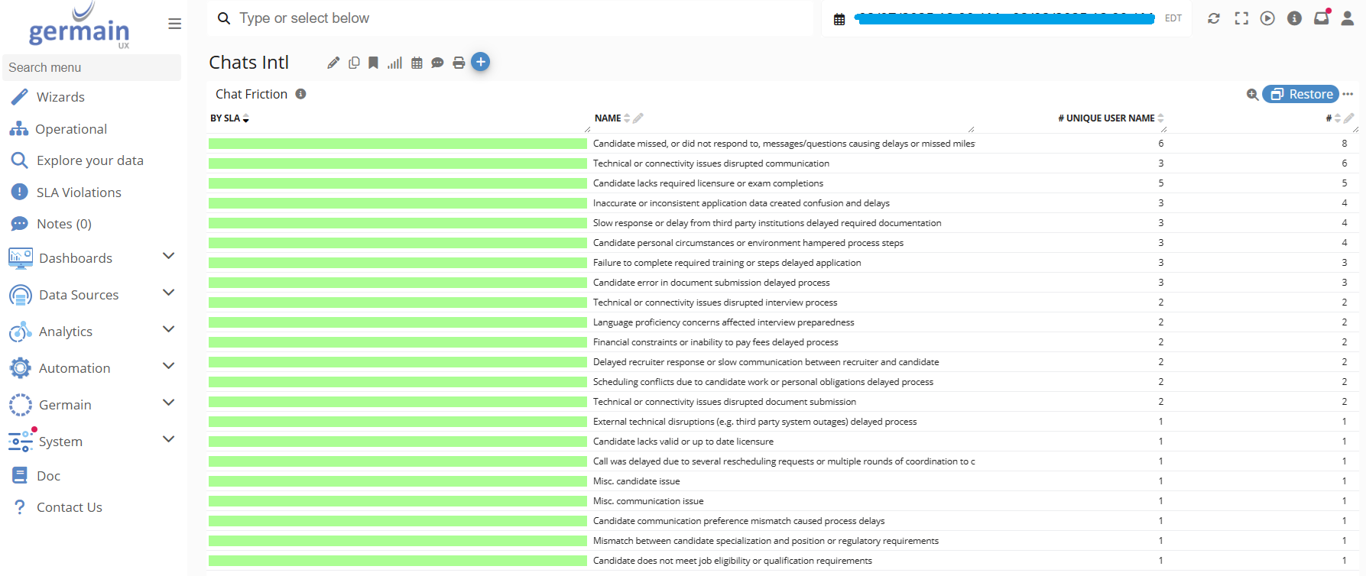This screenshot has height=576, width=1366.
Task: Open SLA Violations from the sidebar
Action: point(79,193)
